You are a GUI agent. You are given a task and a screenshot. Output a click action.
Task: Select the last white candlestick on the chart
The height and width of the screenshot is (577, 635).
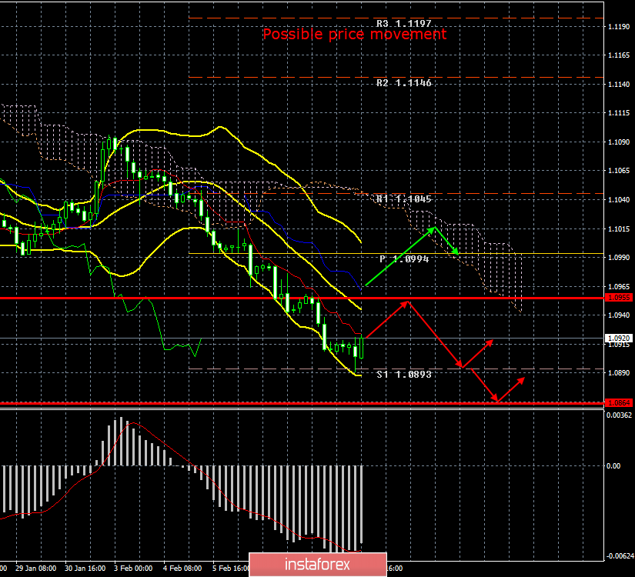coord(361,345)
